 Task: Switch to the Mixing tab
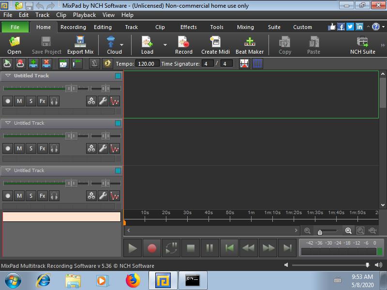tap(245, 27)
